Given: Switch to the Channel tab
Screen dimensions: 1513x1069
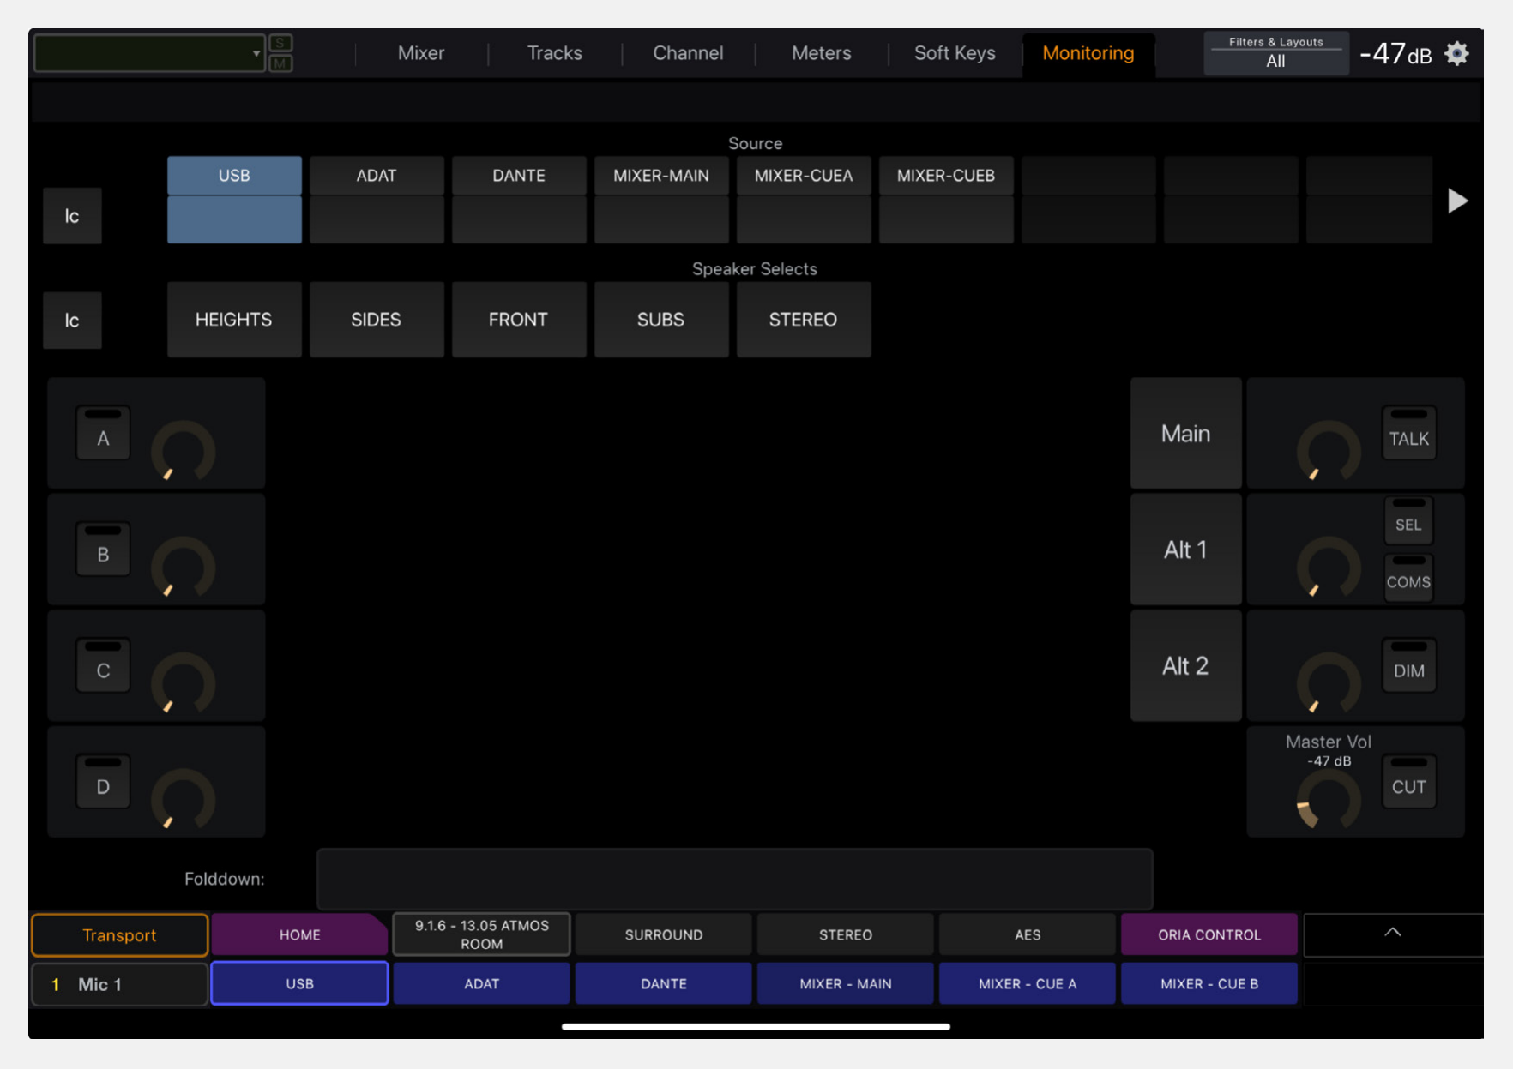Looking at the screenshot, I should pos(688,53).
